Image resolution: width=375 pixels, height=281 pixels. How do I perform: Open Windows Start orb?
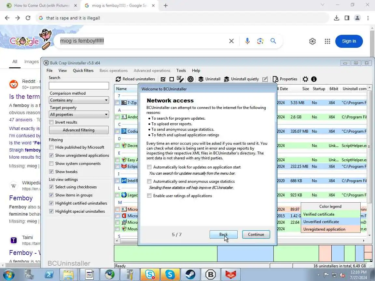pos(8,275)
